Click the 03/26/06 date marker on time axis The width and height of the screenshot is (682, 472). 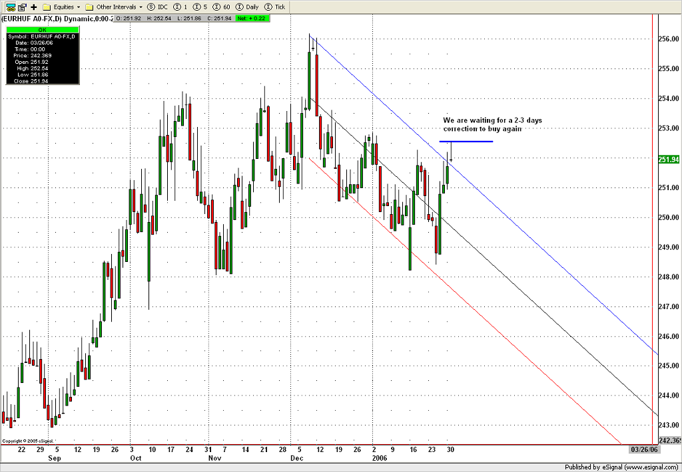click(644, 449)
